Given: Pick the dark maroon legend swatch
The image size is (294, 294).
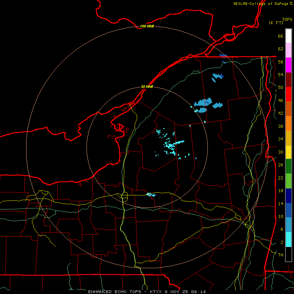Looking at the screenshot, I should 288,79.
